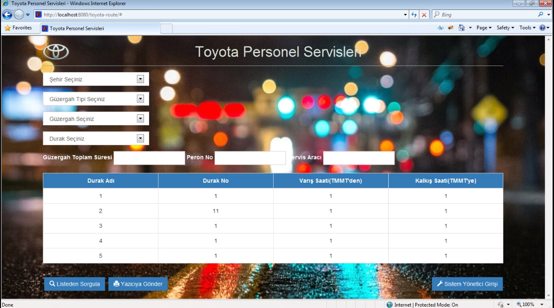This screenshot has width=554, height=308.
Task: Open the search provider dropdown arrow
Action: coord(548,14)
